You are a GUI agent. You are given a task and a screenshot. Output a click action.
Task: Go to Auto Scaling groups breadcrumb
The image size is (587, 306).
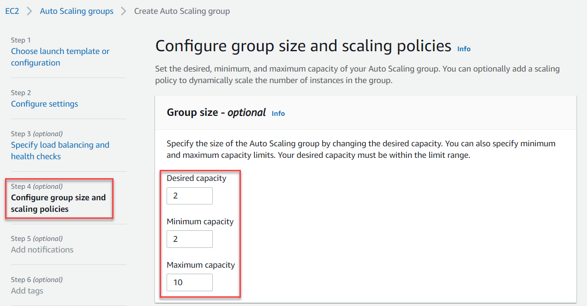77,11
